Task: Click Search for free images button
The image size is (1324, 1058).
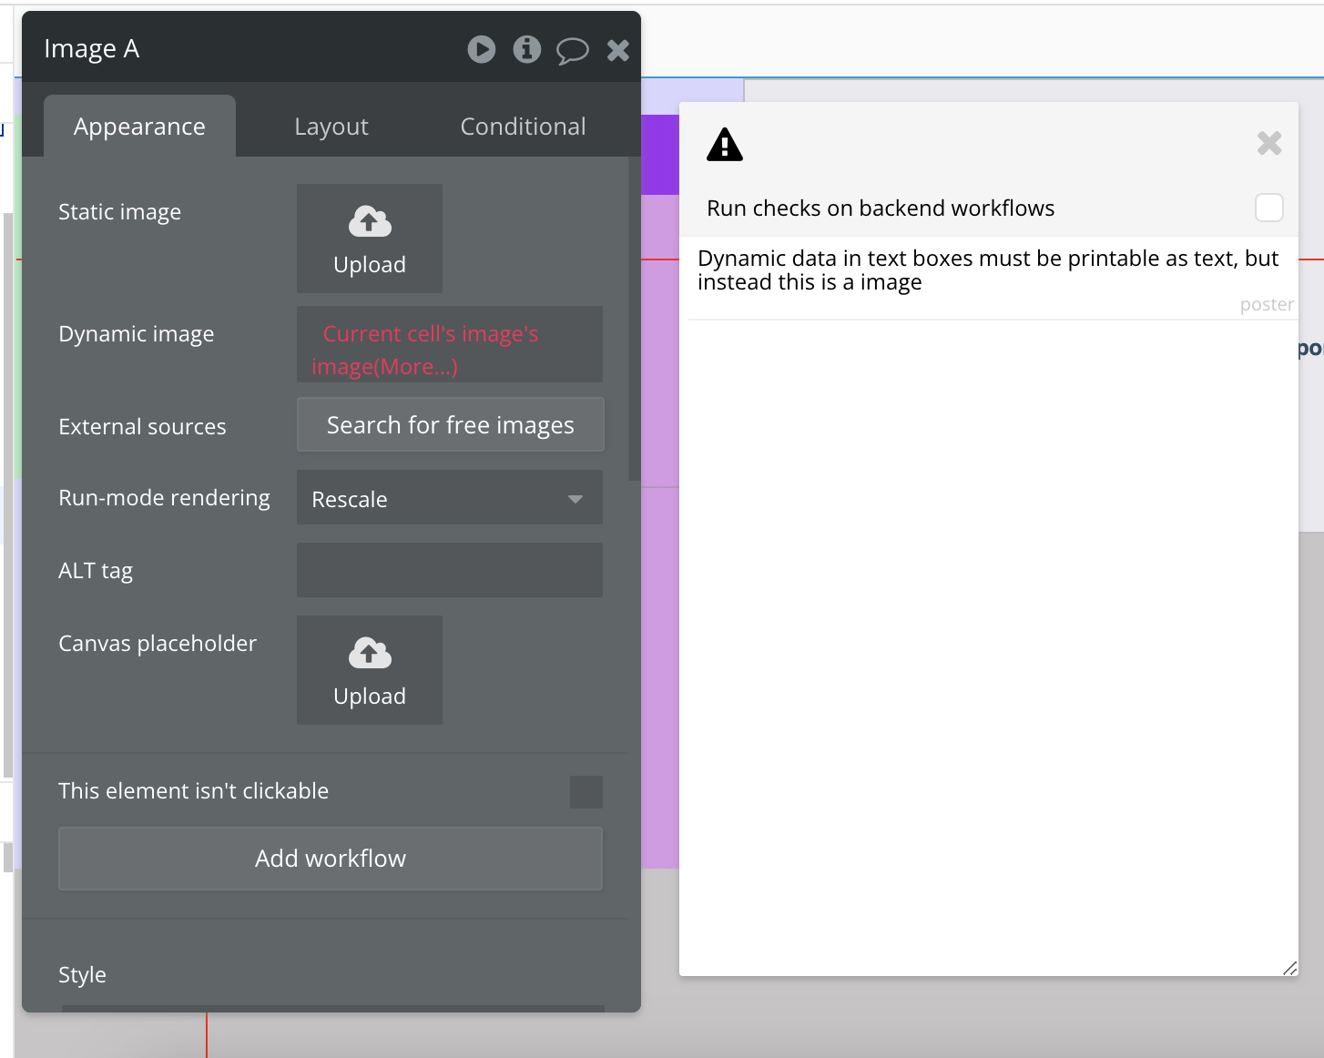Action: [x=451, y=425]
